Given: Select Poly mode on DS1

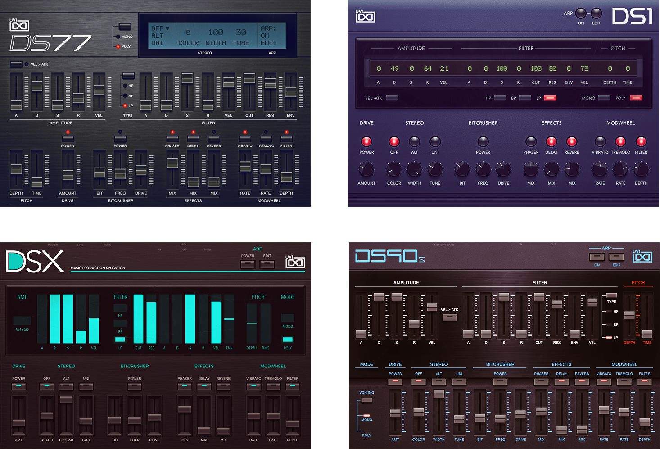Looking at the screenshot, I should tap(636, 98).
